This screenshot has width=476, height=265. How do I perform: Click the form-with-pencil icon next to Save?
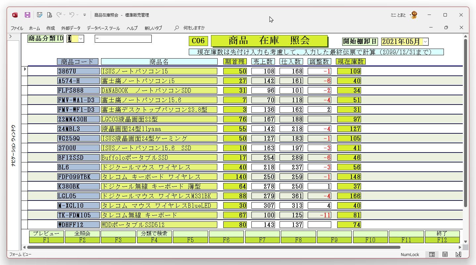[39, 15]
